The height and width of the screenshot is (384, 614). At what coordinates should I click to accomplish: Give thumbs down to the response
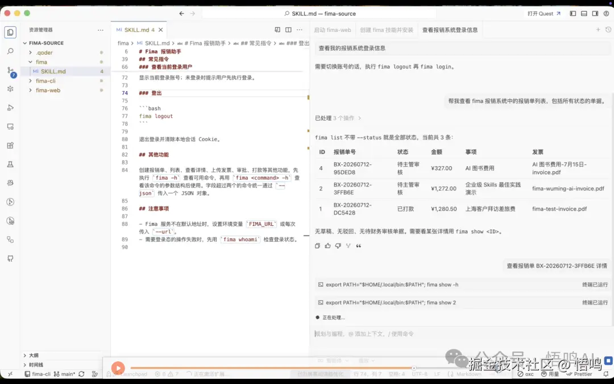click(x=338, y=246)
